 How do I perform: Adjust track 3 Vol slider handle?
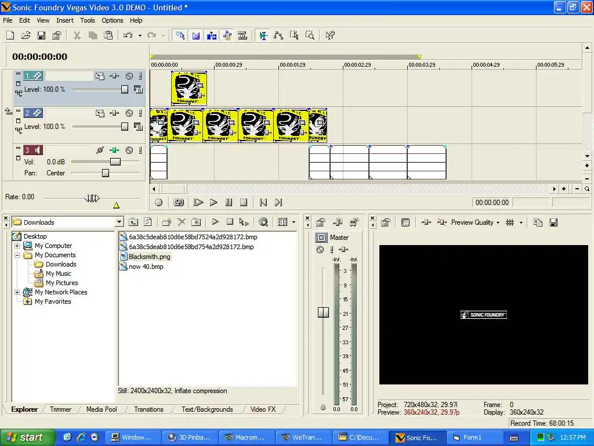(x=115, y=162)
